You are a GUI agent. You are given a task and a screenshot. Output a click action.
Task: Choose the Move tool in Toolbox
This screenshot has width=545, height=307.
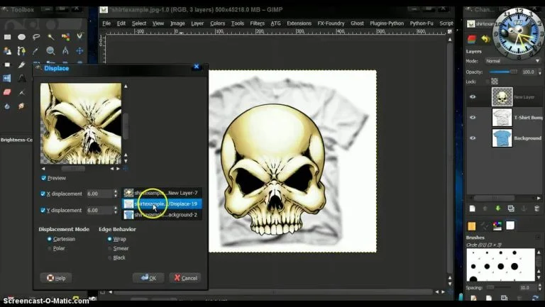[79, 51]
